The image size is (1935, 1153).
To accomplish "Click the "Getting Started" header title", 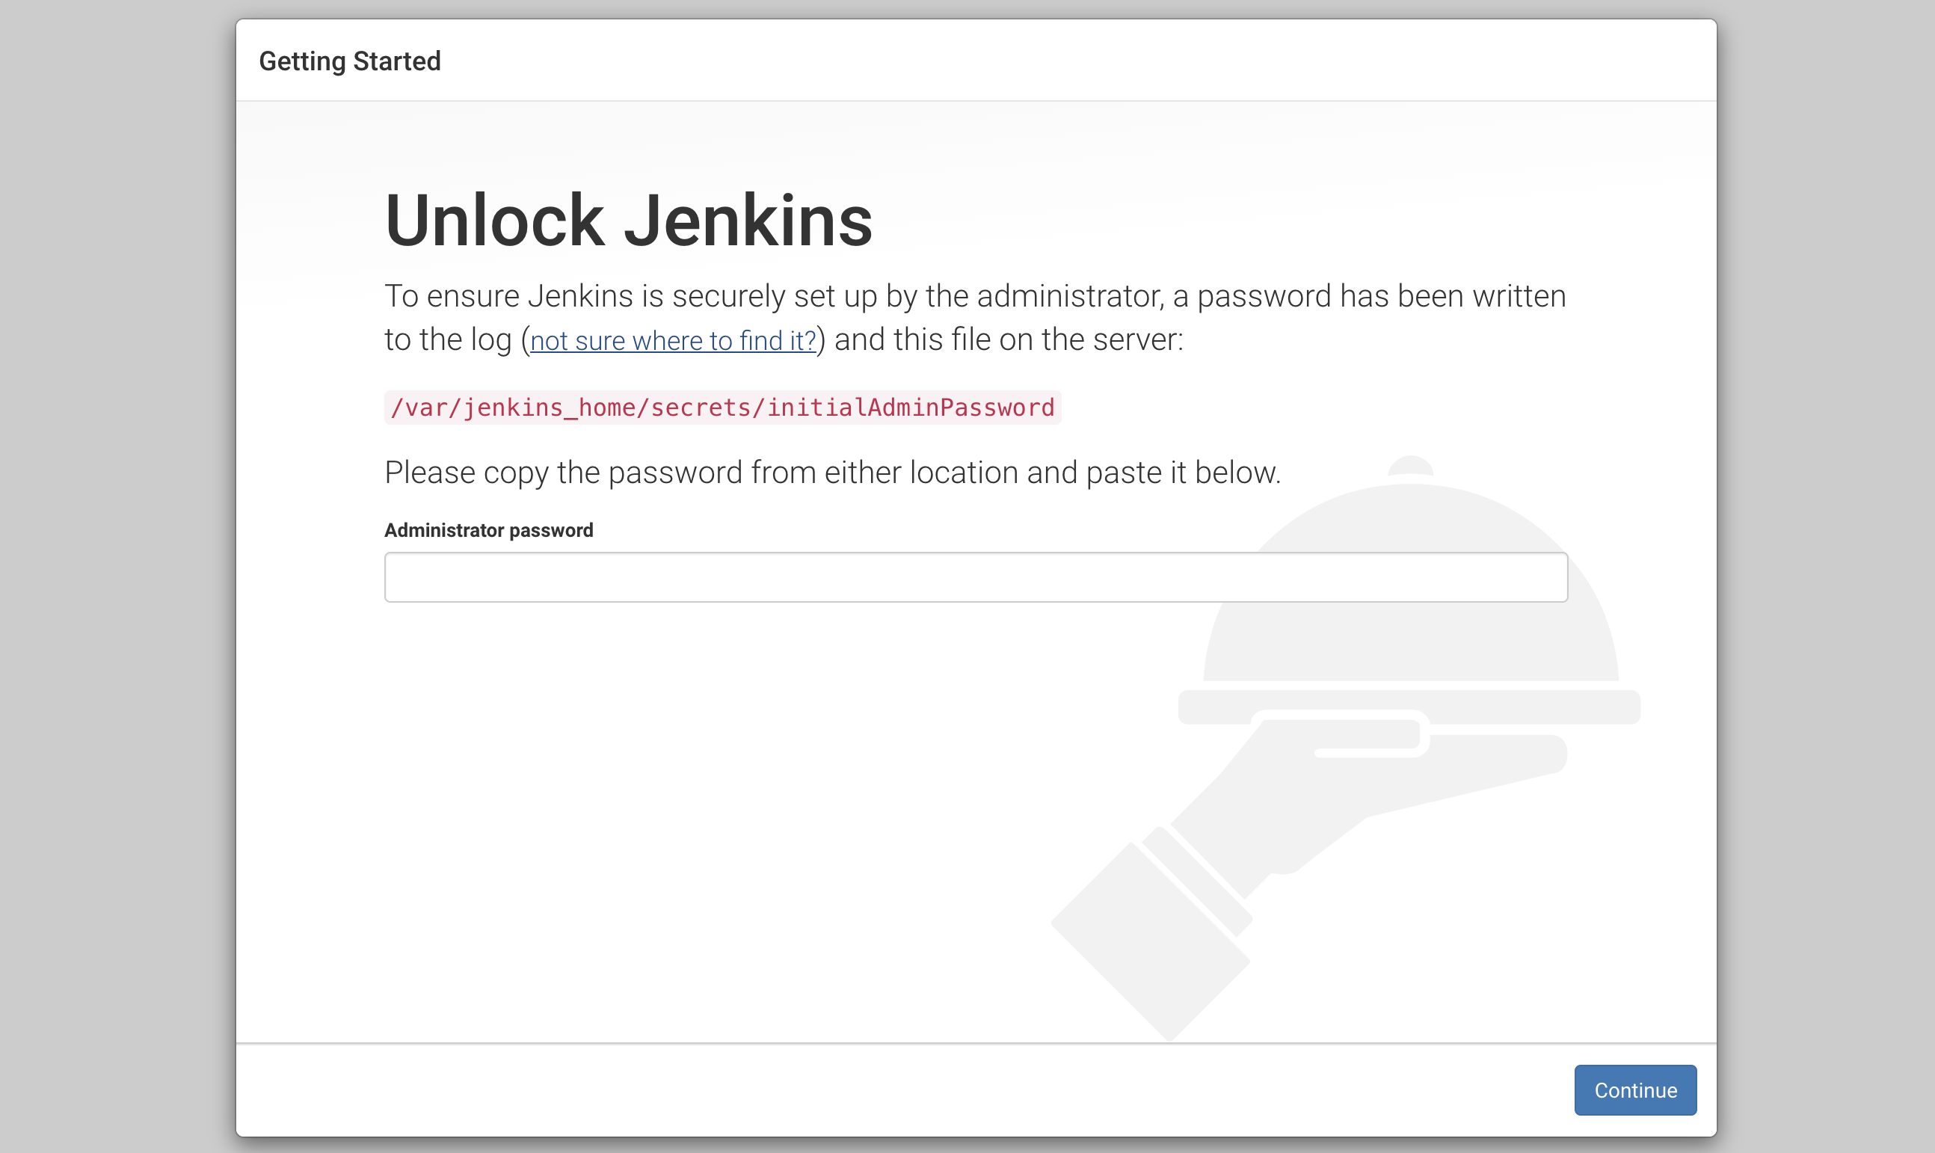I will 350,61.
